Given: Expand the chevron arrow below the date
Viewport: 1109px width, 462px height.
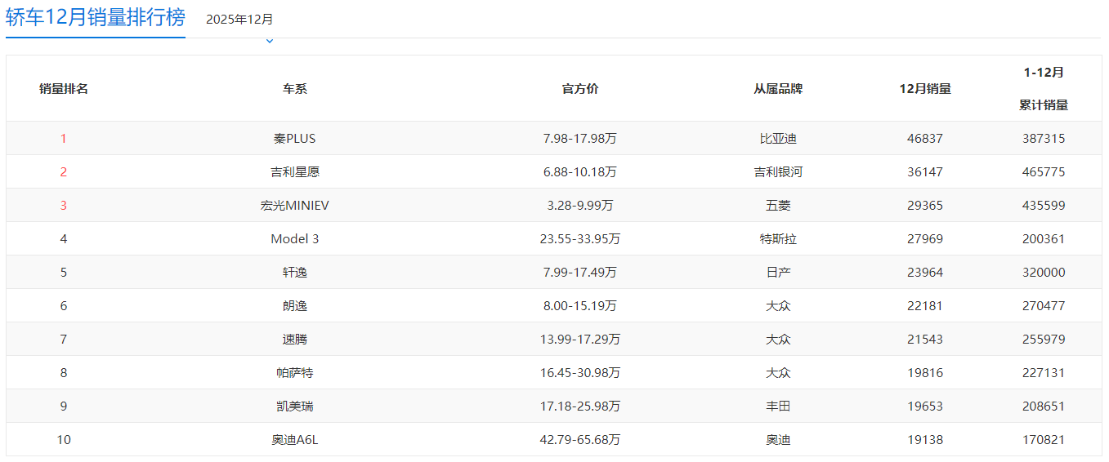Looking at the screenshot, I should (x=269, y=41).
